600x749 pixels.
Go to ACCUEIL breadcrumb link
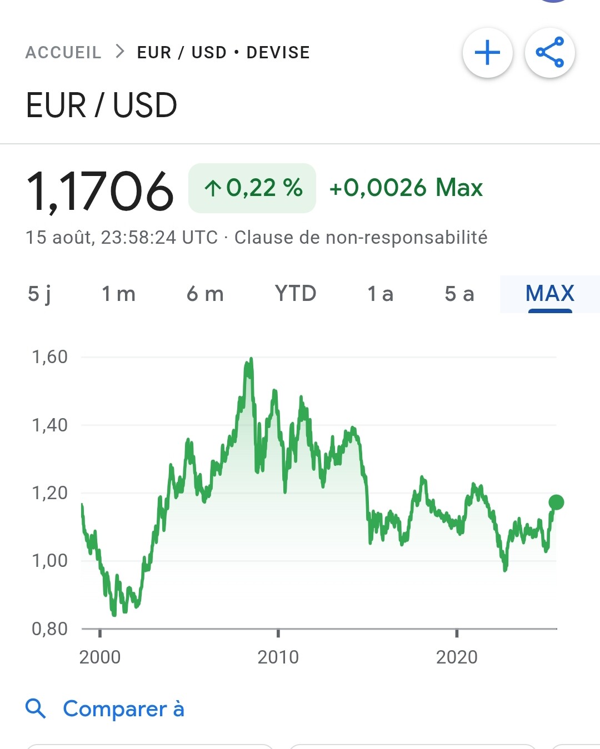(63, 53)
